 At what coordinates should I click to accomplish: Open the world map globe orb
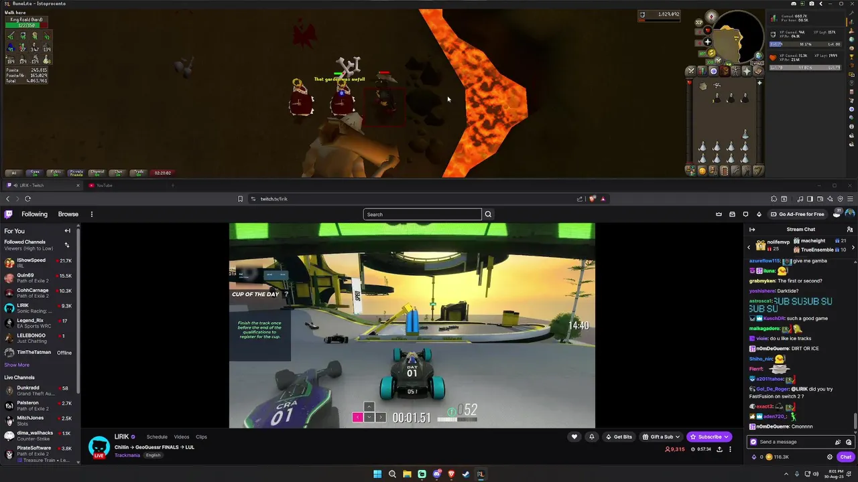(759, 56)
